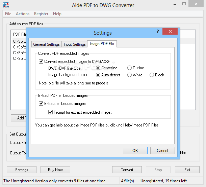Click the Stop button
Screen dimensions: 206x187
158,170
